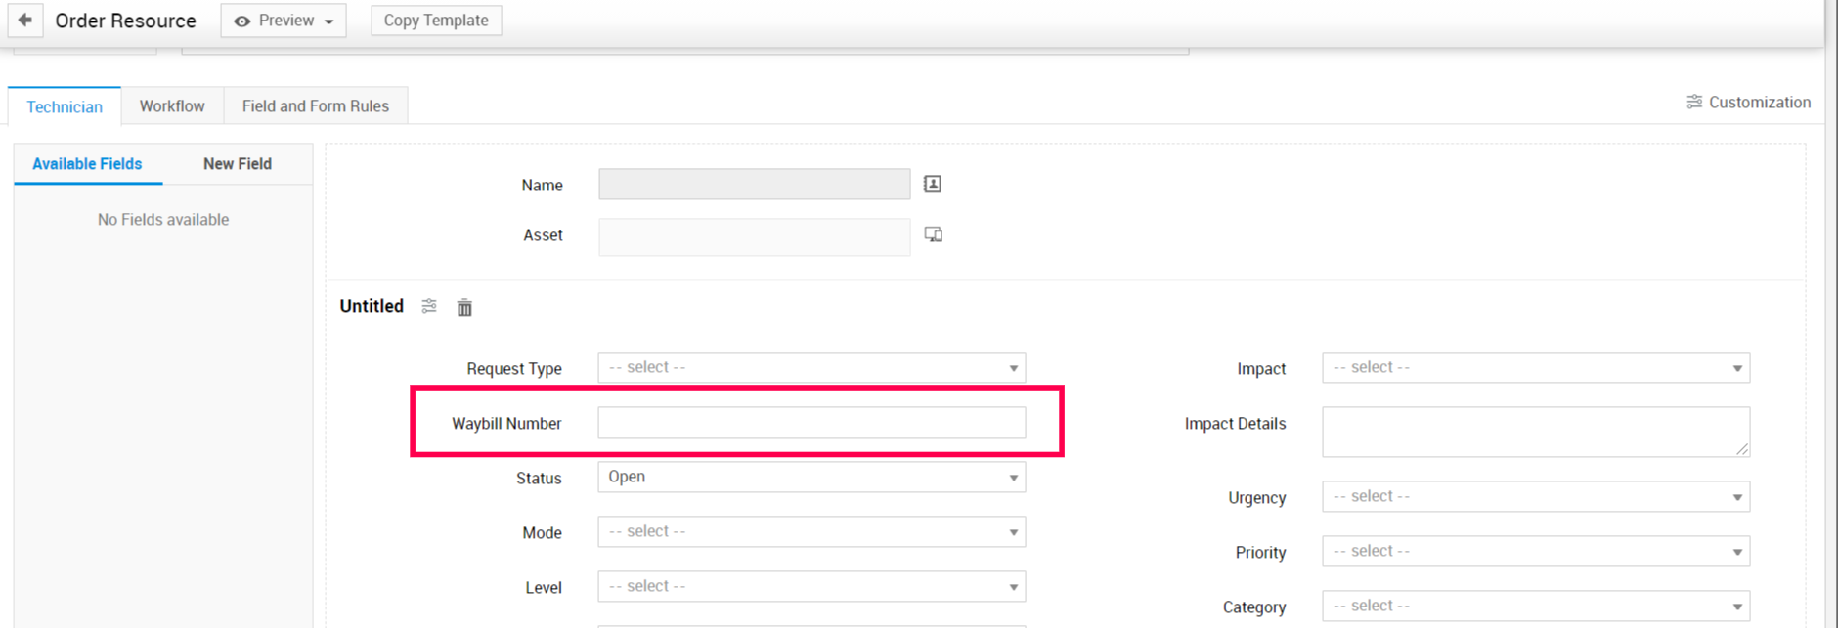Click the Asset selector icon
The height and width of the screenshot is (628, 1838).
coord(934,234)
